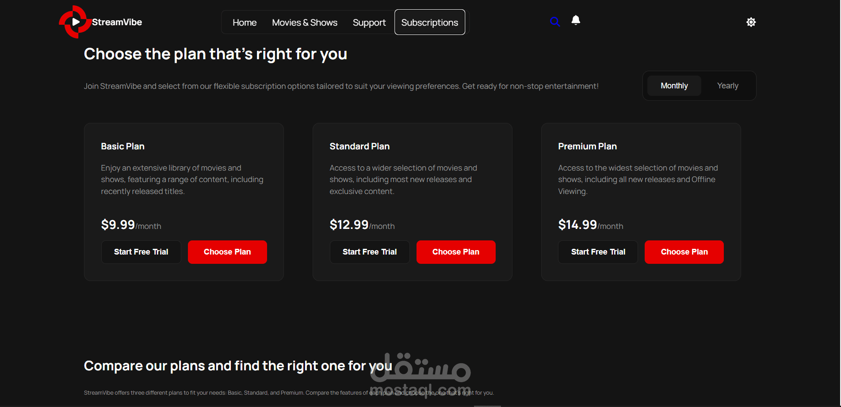Open notifications via the bell icon
Image resolution: width=841 pixels, height=407 pixels.
(x=576, y=20)
